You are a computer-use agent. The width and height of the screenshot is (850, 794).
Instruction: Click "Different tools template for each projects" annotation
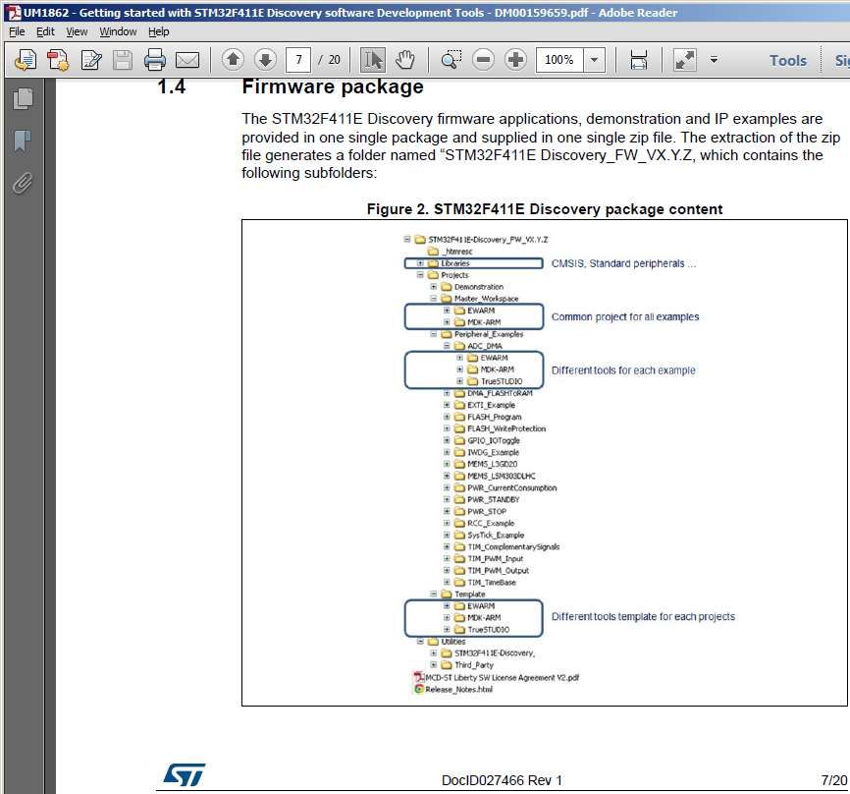(x=643, y=617)
